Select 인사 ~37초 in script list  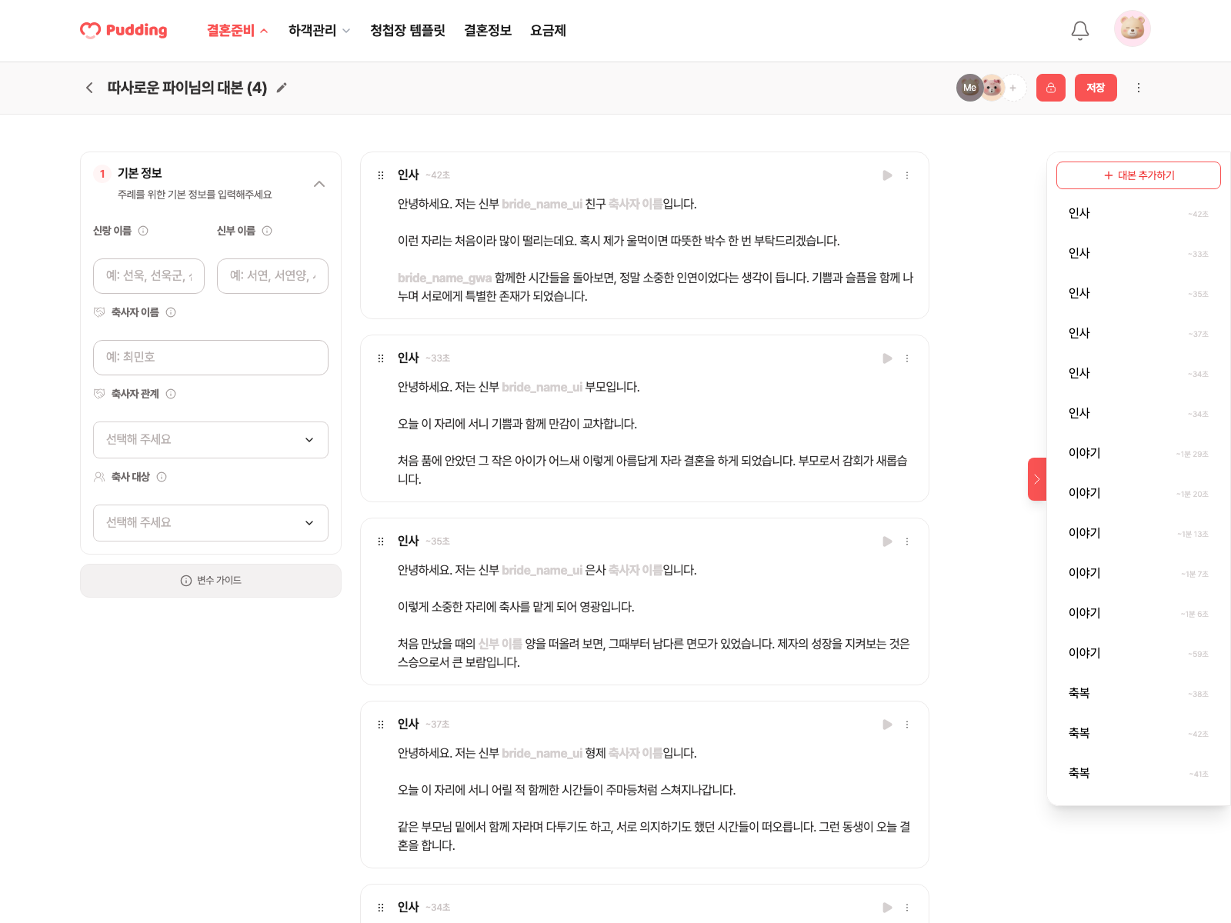tap(1139, 334)
